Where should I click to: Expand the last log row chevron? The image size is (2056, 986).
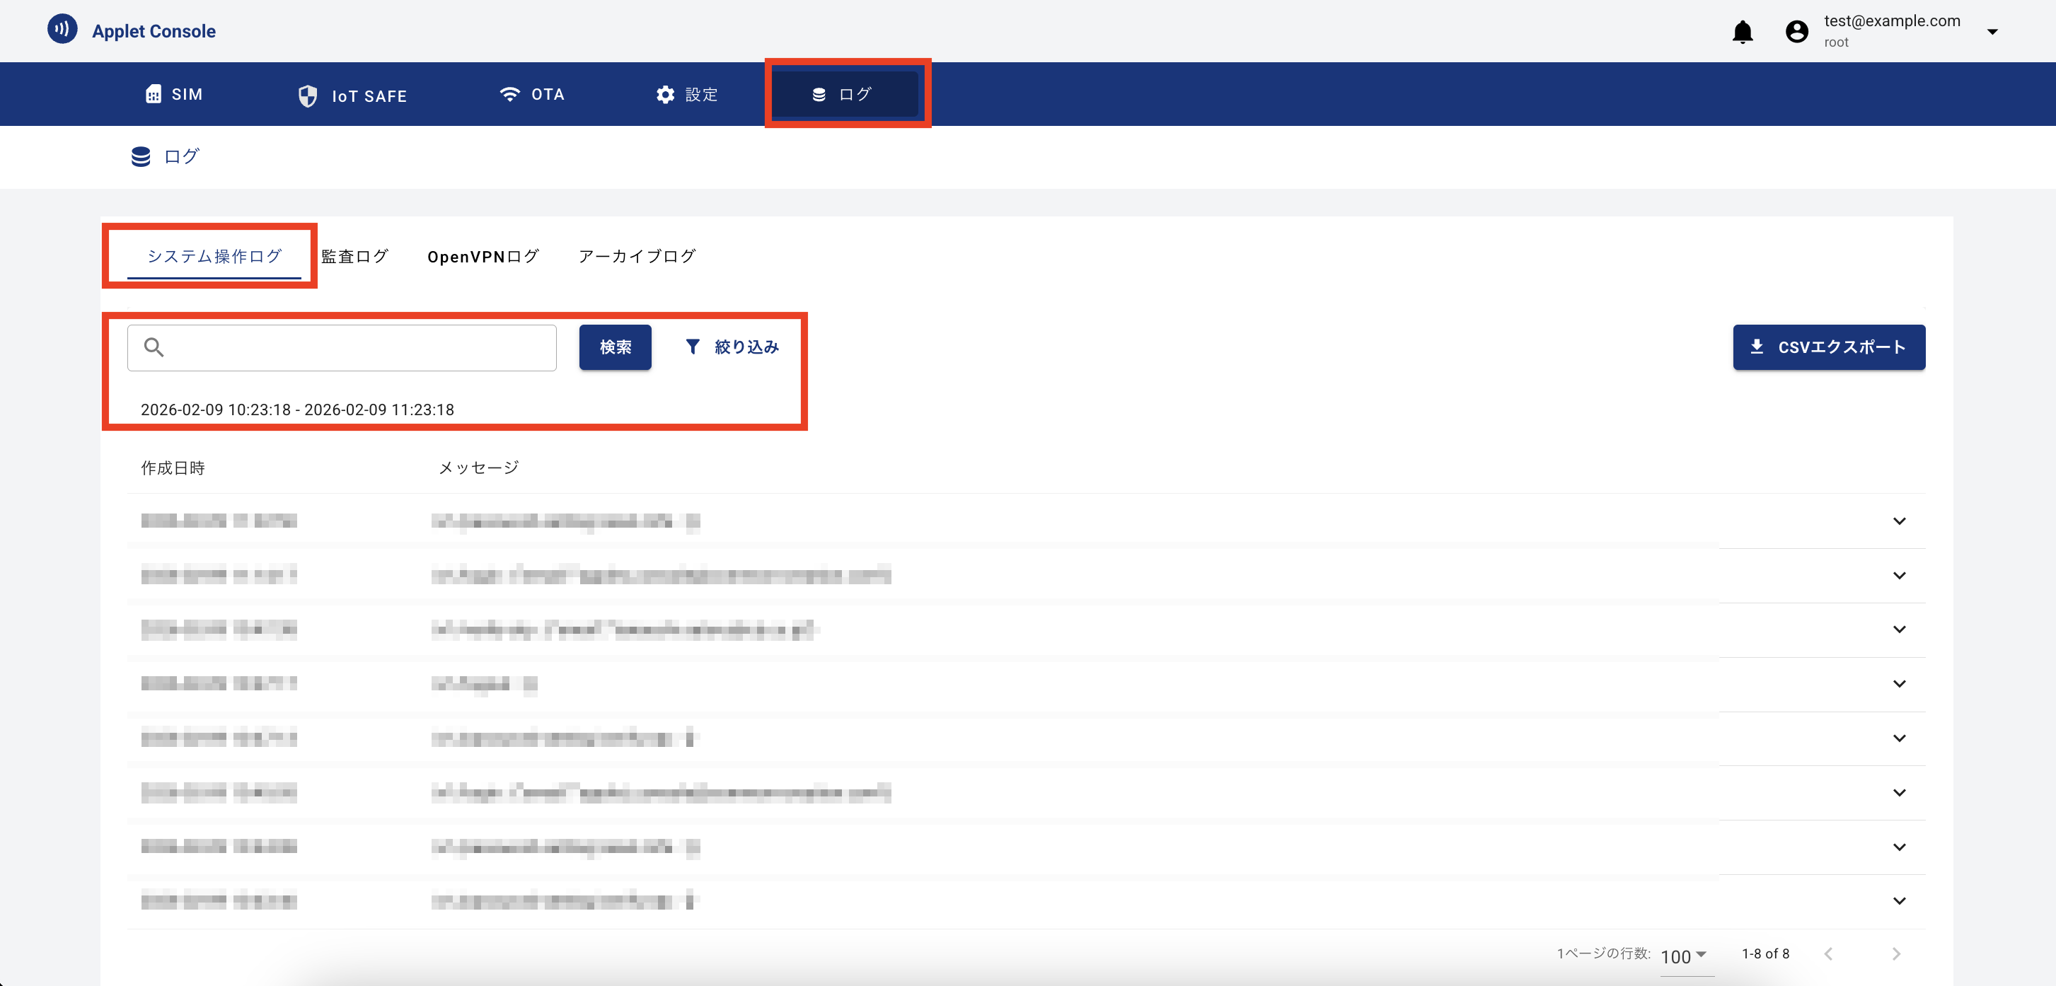[1899, 900]
